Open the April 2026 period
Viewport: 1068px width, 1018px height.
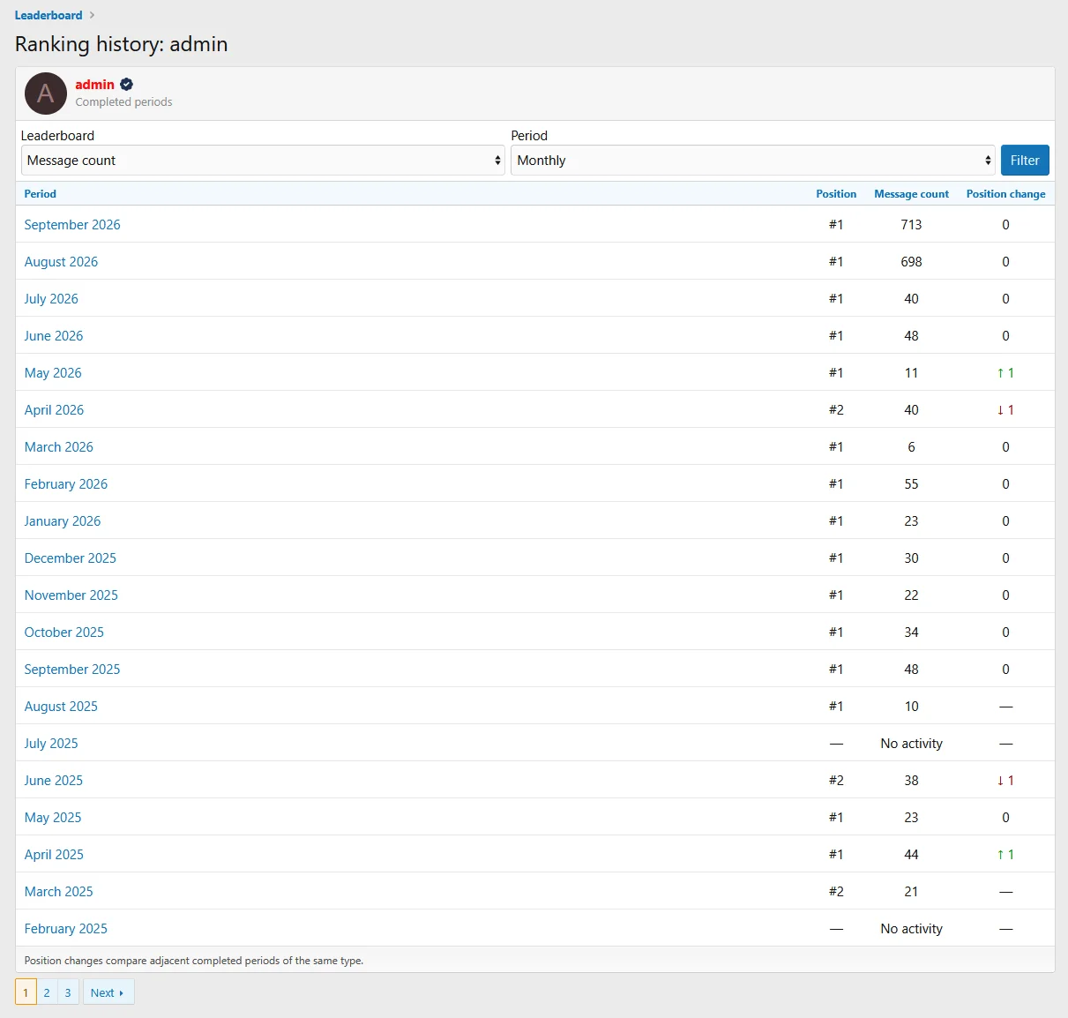coord(54,410)
